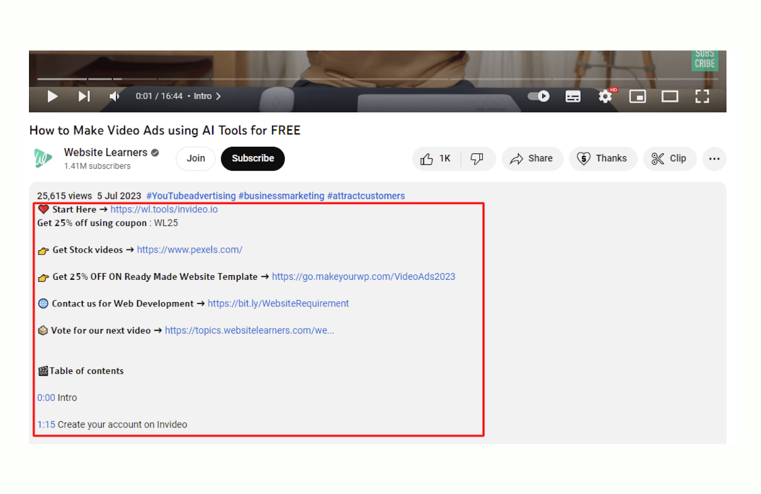Open the #YouTubeadvertising hashtag
This screenshot has width=761, height=494.
[x=191, y=196]
